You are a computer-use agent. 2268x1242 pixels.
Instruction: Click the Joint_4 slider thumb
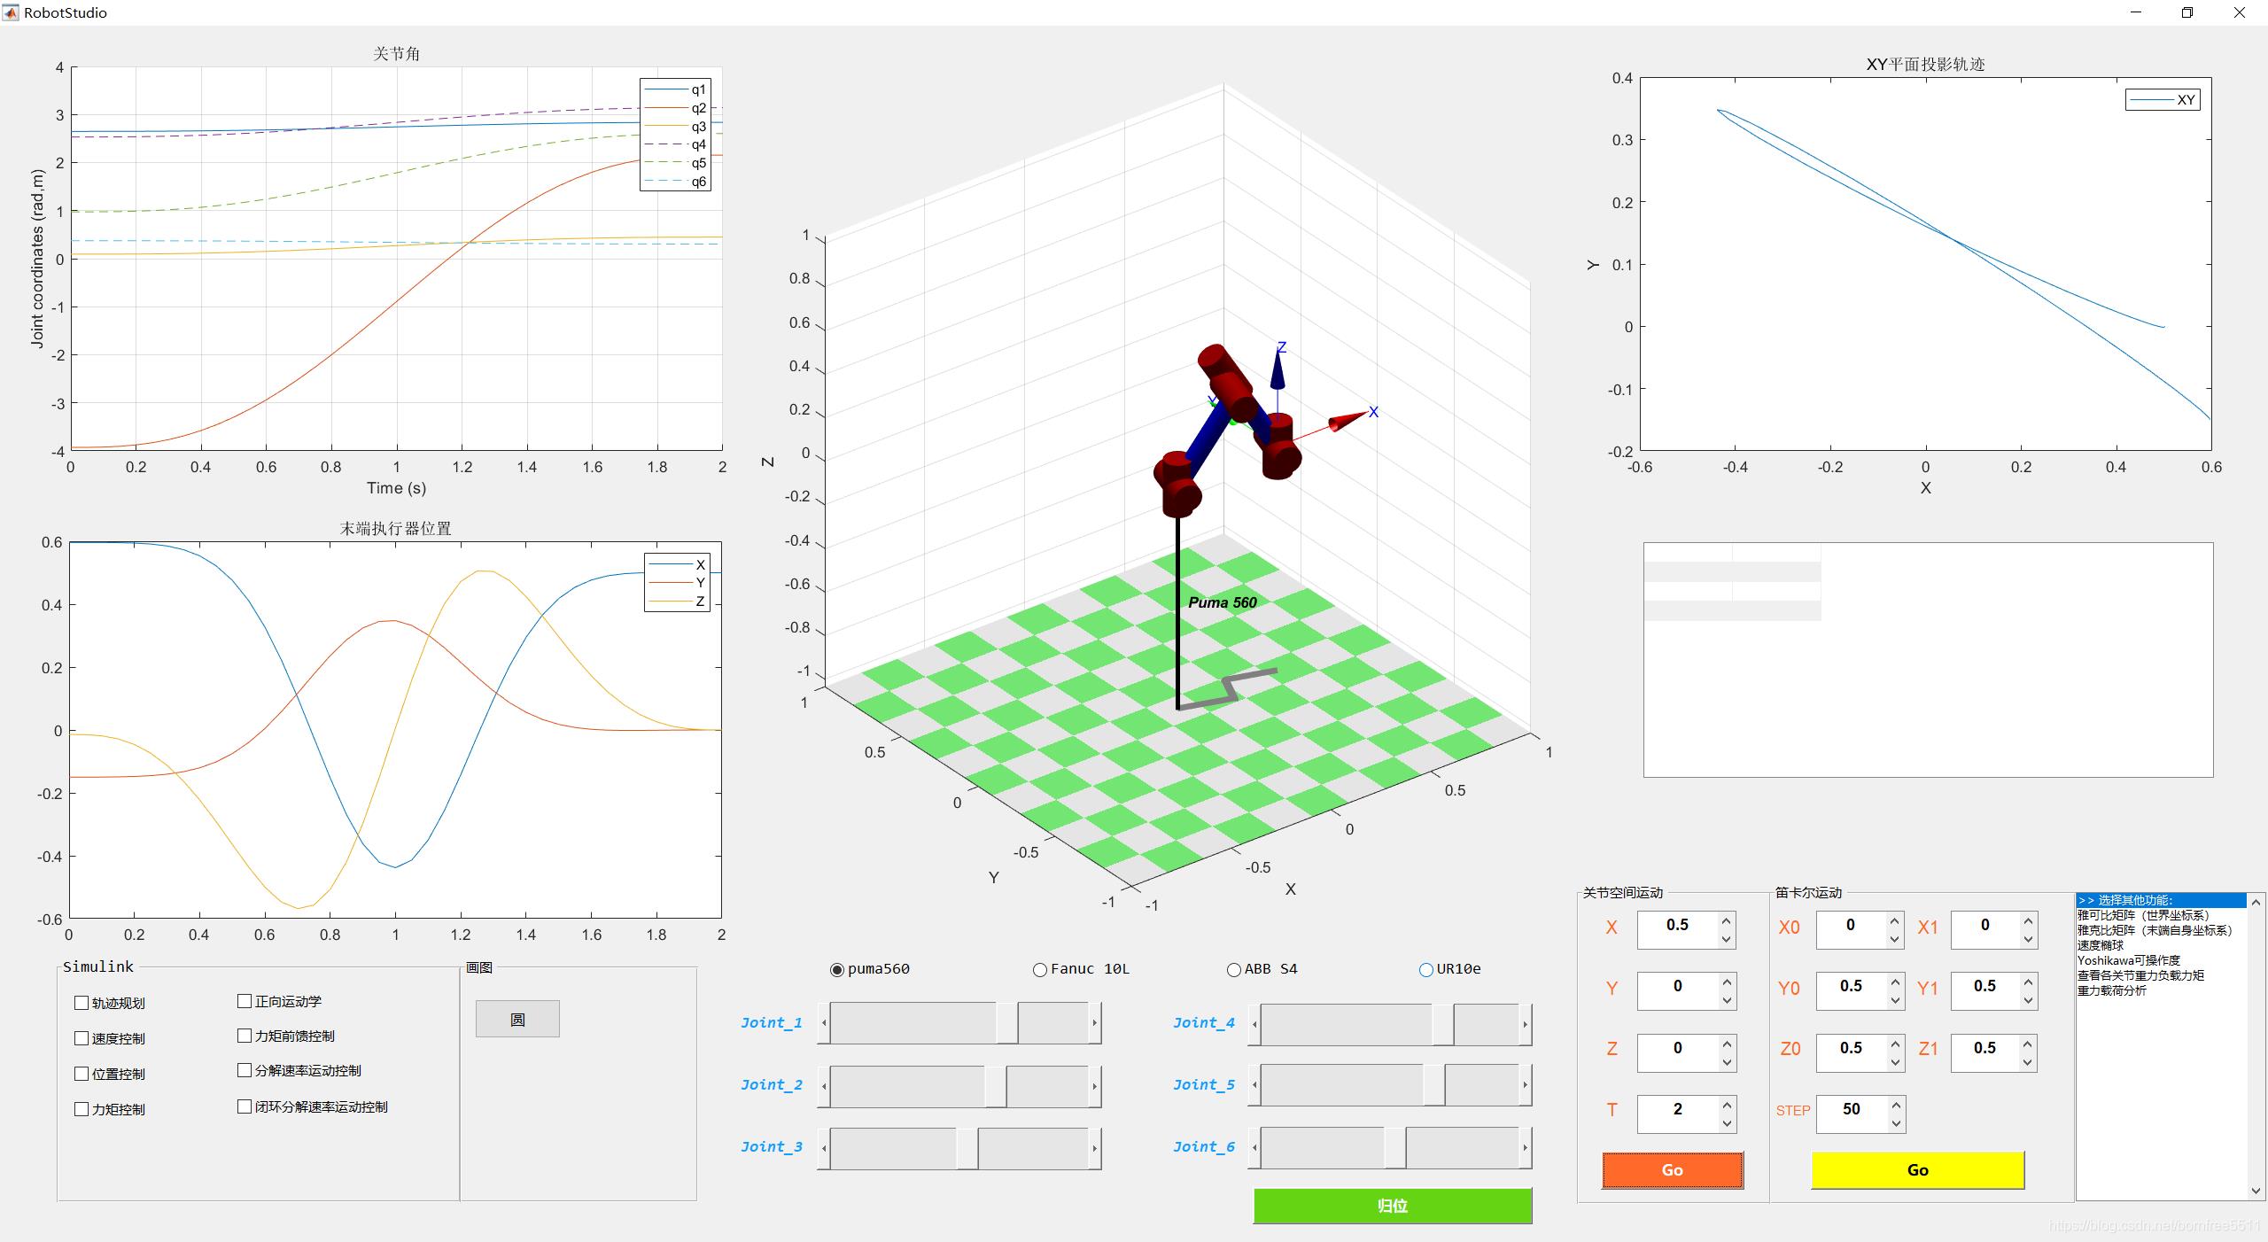[x=1442, y=1023]
